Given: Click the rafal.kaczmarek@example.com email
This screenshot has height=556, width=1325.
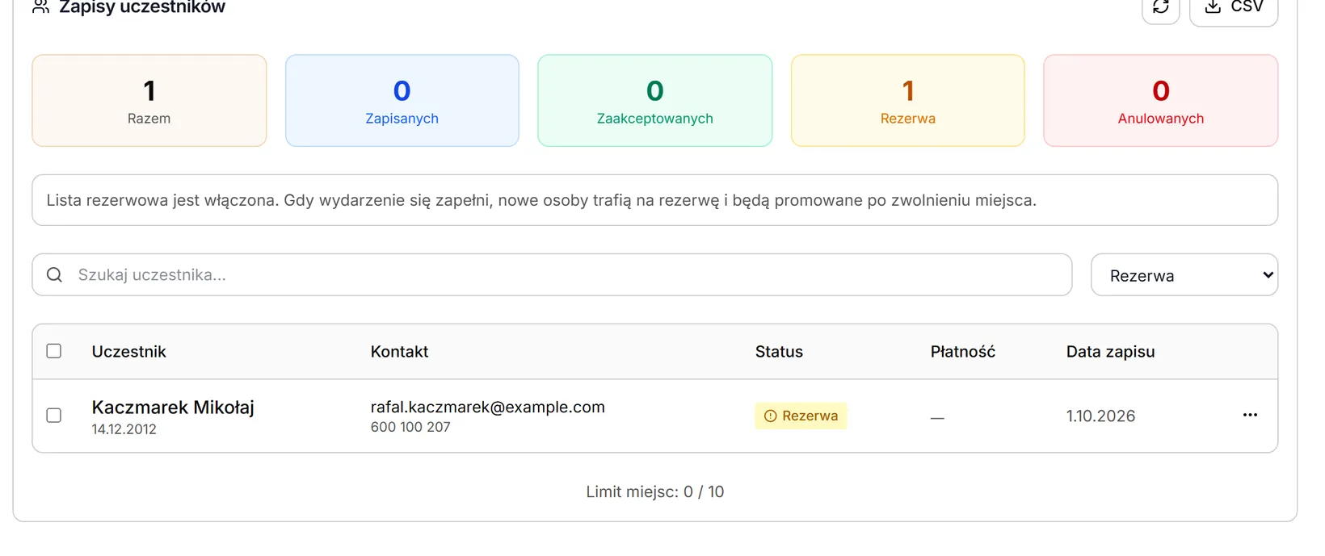Looking at the screenshot, I should coord(488,408).
